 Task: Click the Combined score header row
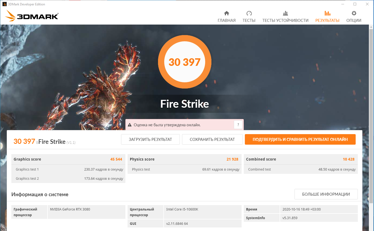[x=300, y=159]
